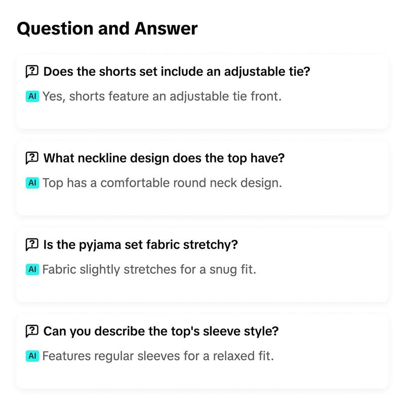The width and height of the screenshot is (405, 405).
Task: Open 'Is the pyjama set fabric stretchy?' question
Action: pos(141,245)
